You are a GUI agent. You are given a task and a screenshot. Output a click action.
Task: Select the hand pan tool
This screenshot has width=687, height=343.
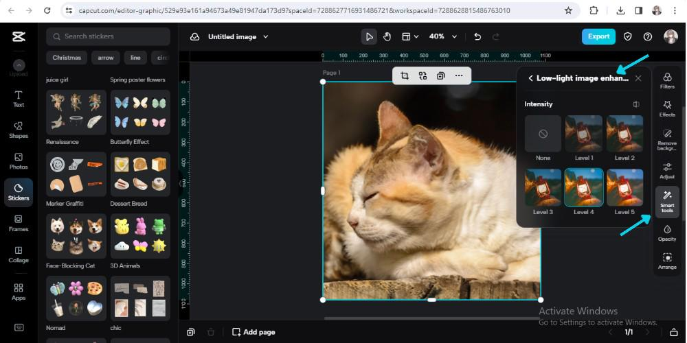(387, 37)
